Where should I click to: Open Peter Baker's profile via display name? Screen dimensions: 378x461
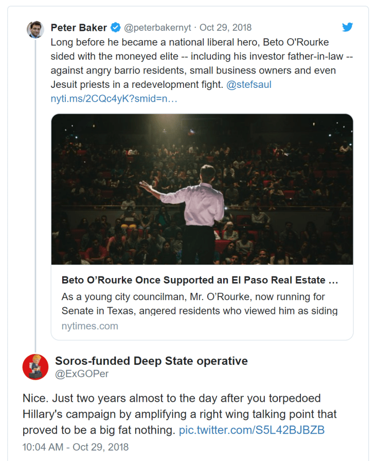(x=79, y=28)
